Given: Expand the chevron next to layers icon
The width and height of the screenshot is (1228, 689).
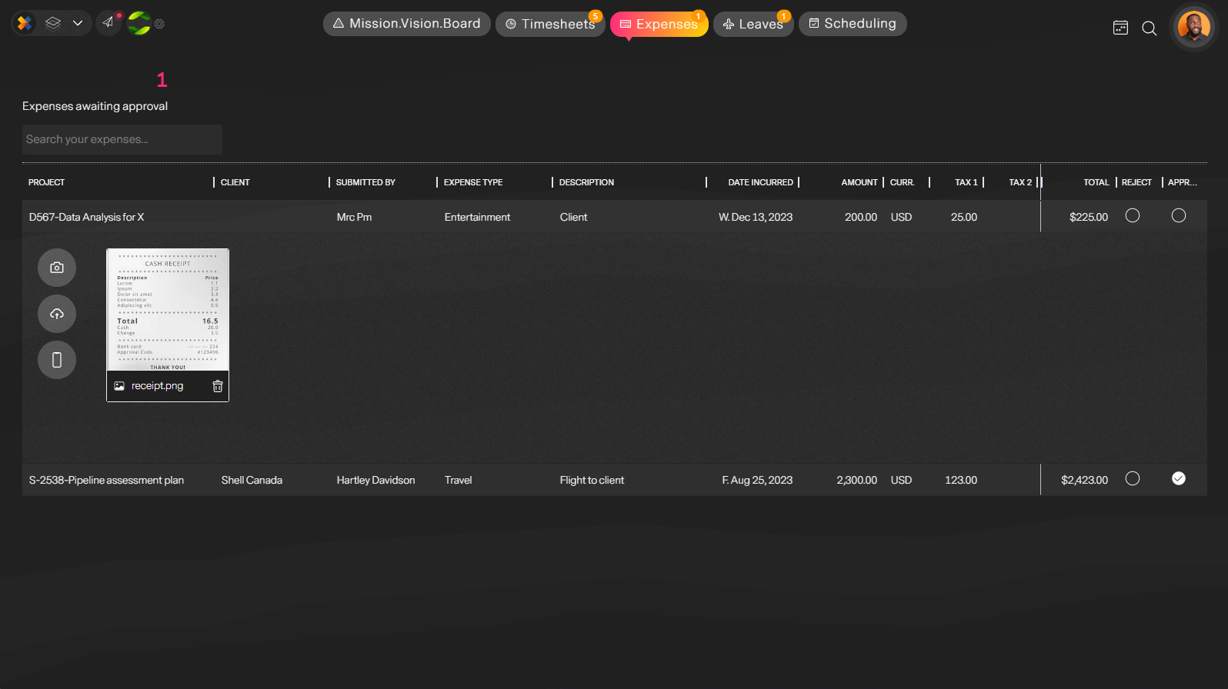Looking at the screenshot, I should [78, 23].
